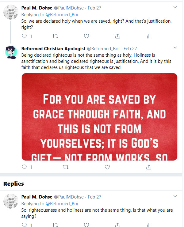
Task: Open more options on Paul's first tweet
Action: pyautogui.click(x=175, y=7)
